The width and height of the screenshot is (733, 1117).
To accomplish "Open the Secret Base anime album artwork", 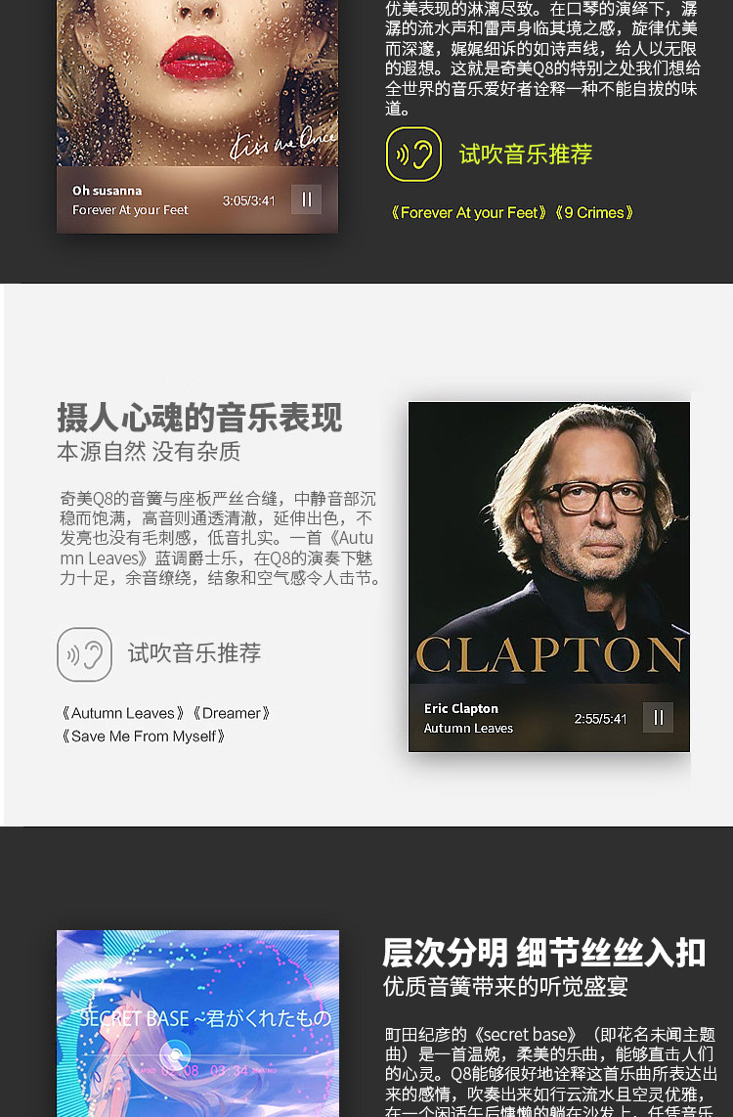I will 197,1023.
